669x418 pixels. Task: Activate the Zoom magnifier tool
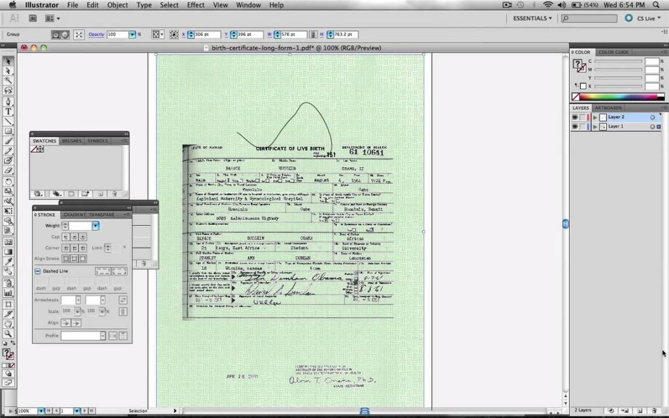pos(8,333)
